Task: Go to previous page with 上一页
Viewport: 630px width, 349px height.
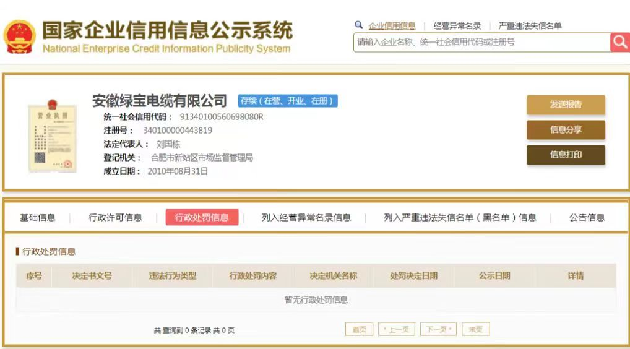Action: pos(395,329)
